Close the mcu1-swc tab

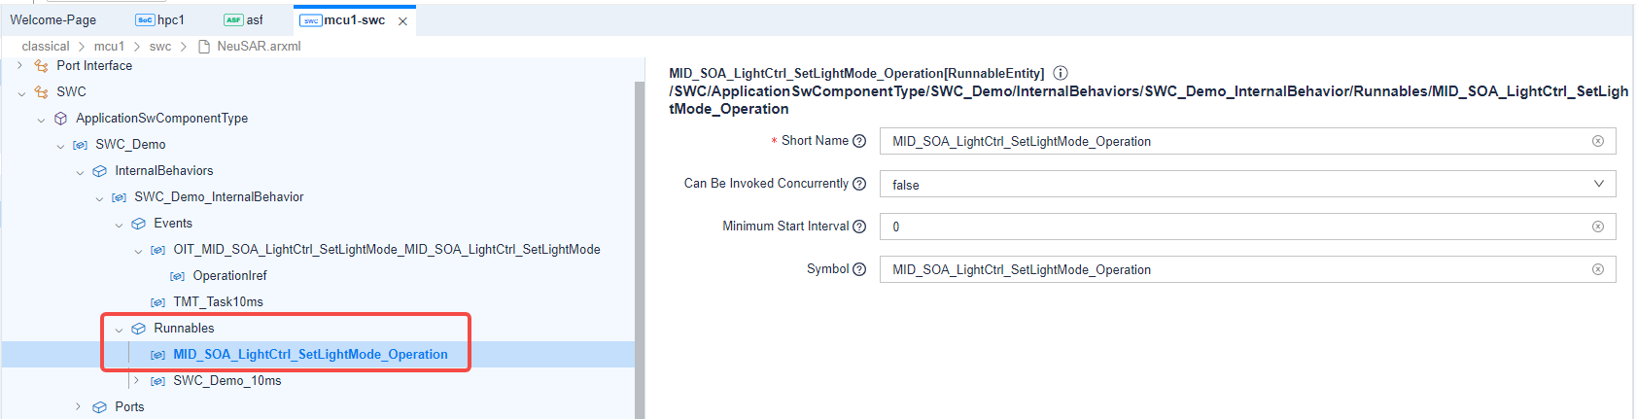pyautogui.click(x=402, y=21)
